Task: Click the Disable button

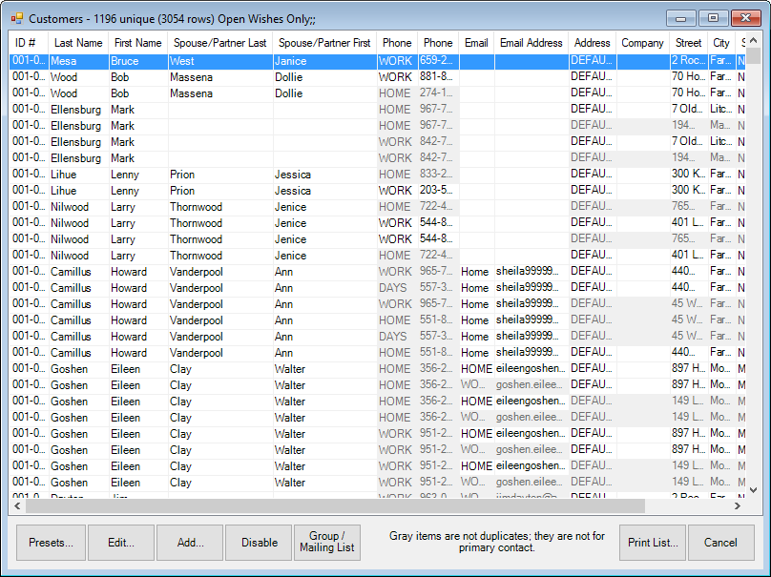Action: click(x=260, y=543)
